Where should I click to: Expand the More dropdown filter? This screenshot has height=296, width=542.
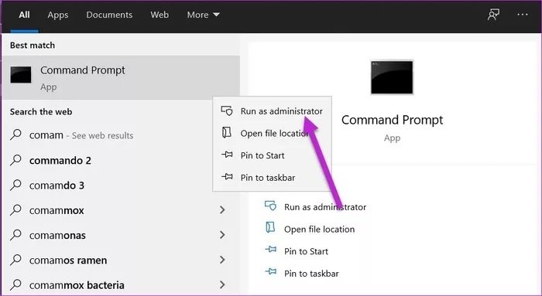[x=203, y=15]
